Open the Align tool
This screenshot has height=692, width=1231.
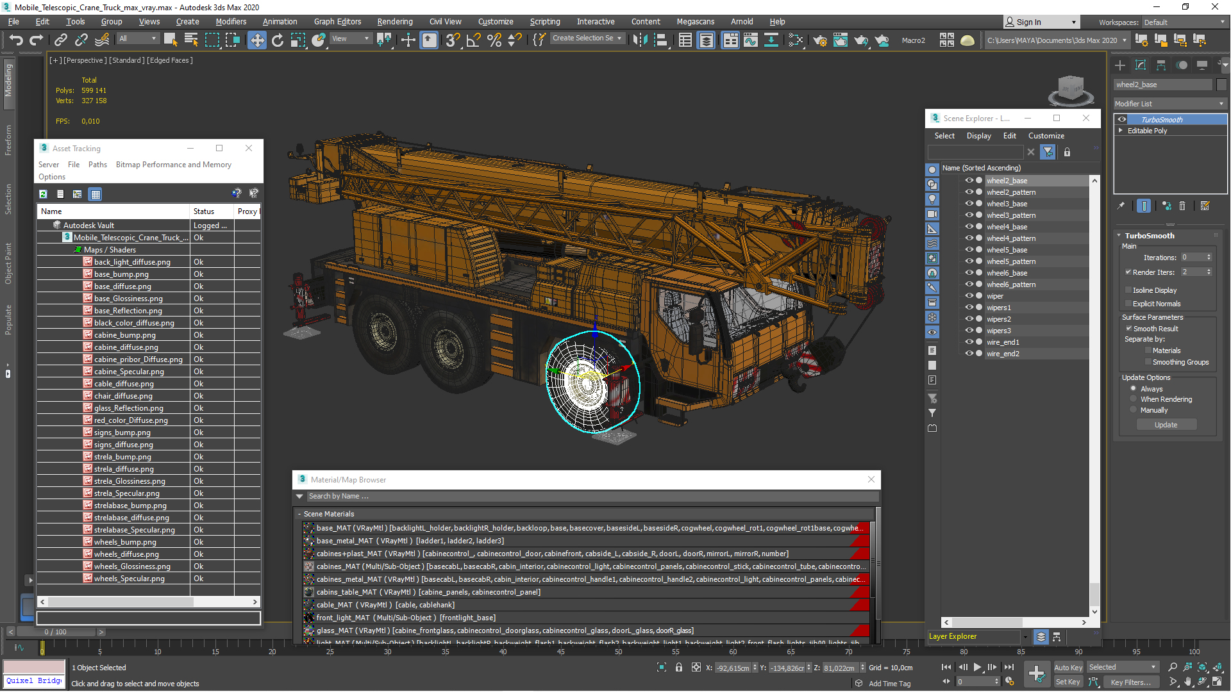click(660, 40)
